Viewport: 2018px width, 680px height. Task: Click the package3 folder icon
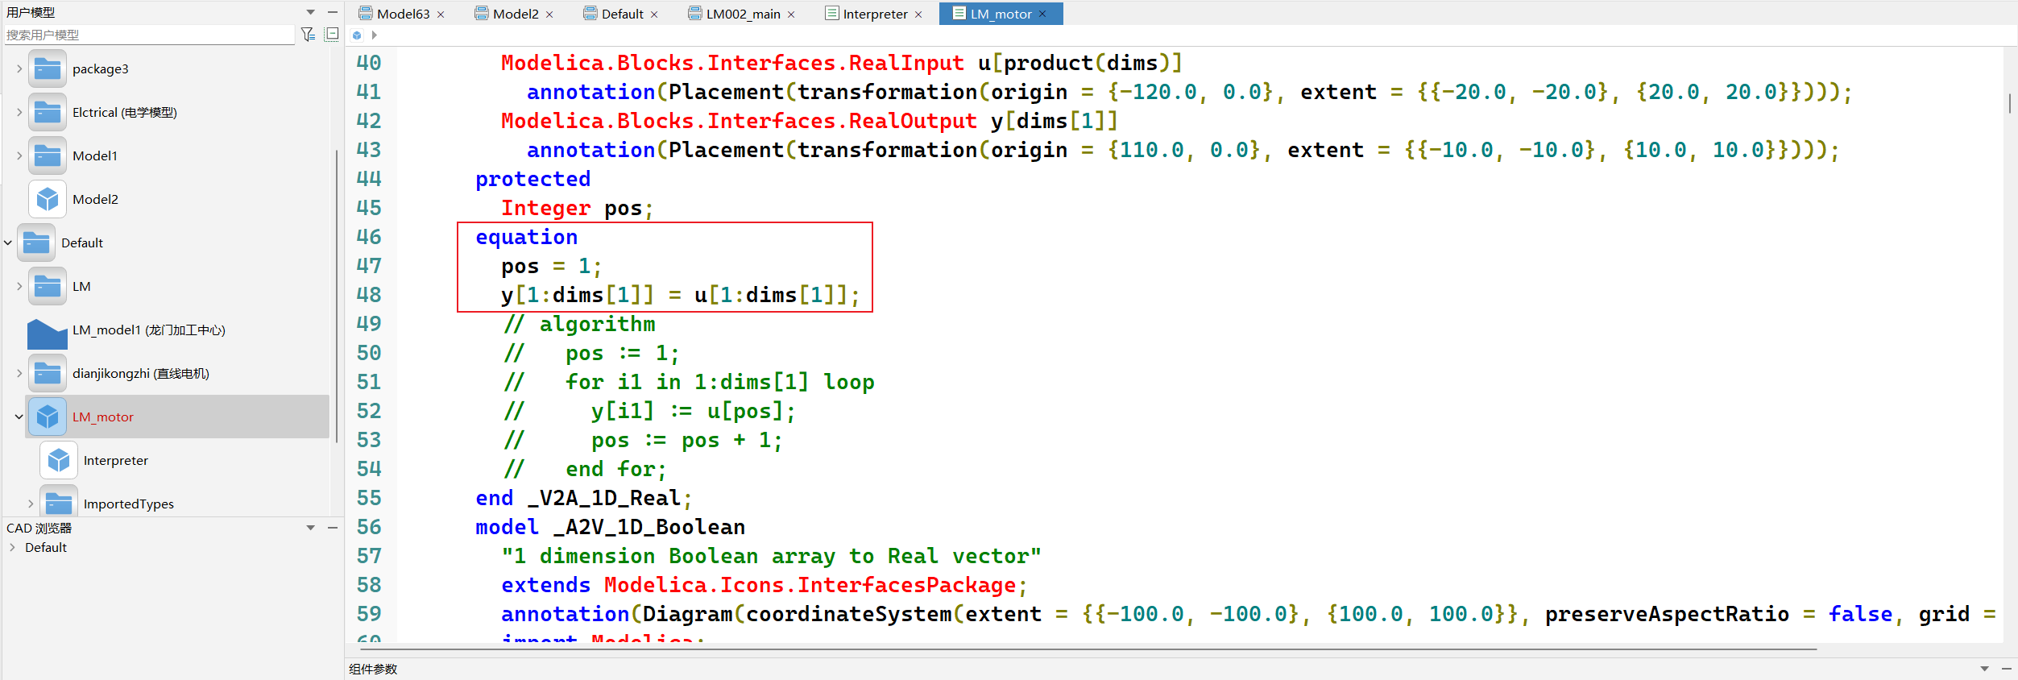click(x=48, y=68)
